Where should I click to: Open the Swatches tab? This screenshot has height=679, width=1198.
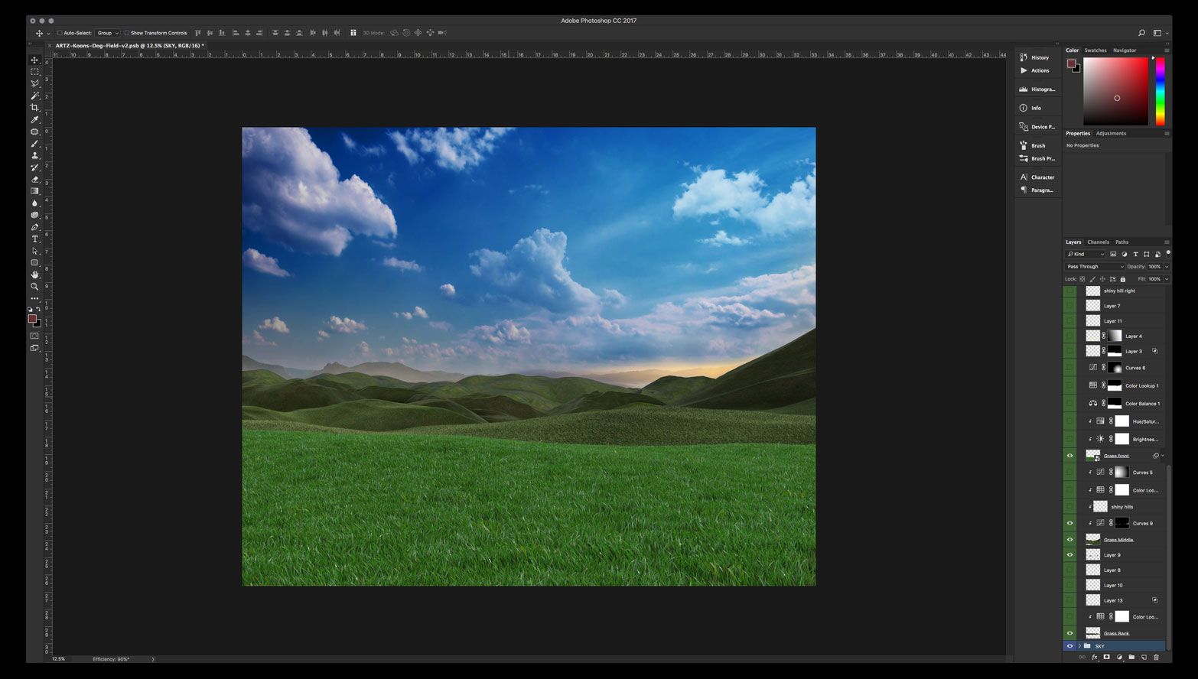[x=1095, y=50]
